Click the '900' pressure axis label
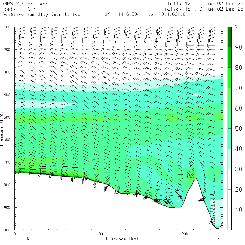This screenshot has height=245, width=245. tap(7, 207)
